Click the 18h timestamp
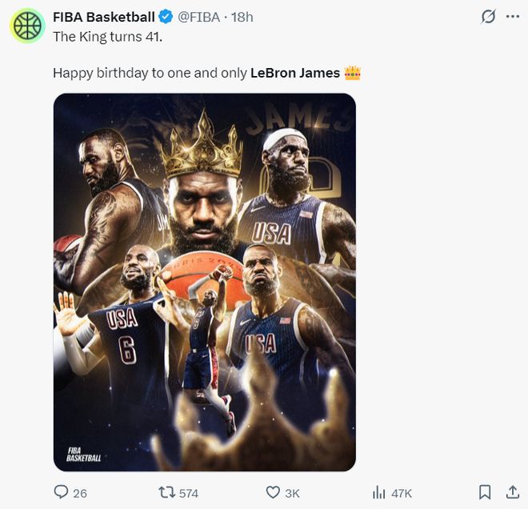The height and width of the screenshot is (509, 528). [242, 16]
